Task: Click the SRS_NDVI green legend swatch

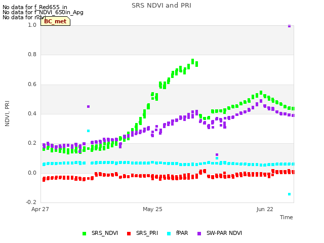Action: [84, 234]
